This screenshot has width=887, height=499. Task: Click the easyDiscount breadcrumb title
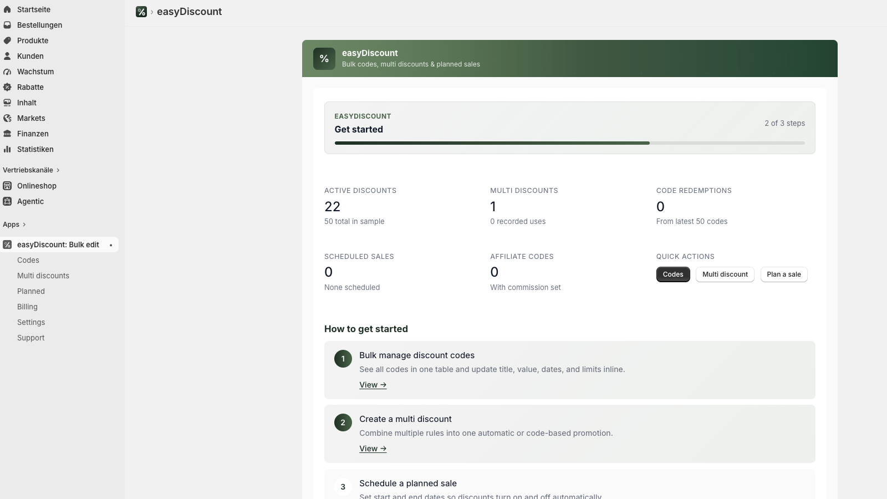point(190,12)
